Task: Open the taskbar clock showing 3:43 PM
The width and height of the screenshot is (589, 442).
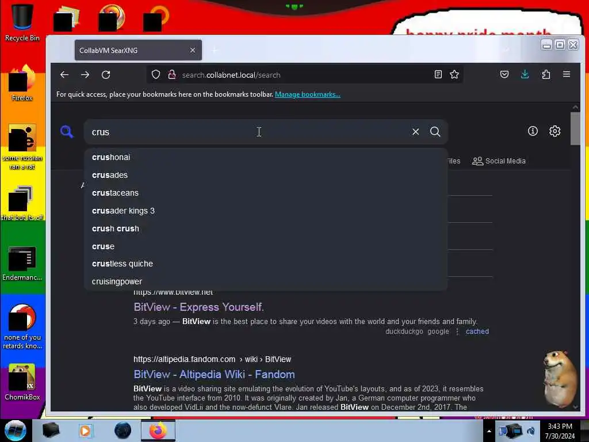Action: click(x=560, y=431)
